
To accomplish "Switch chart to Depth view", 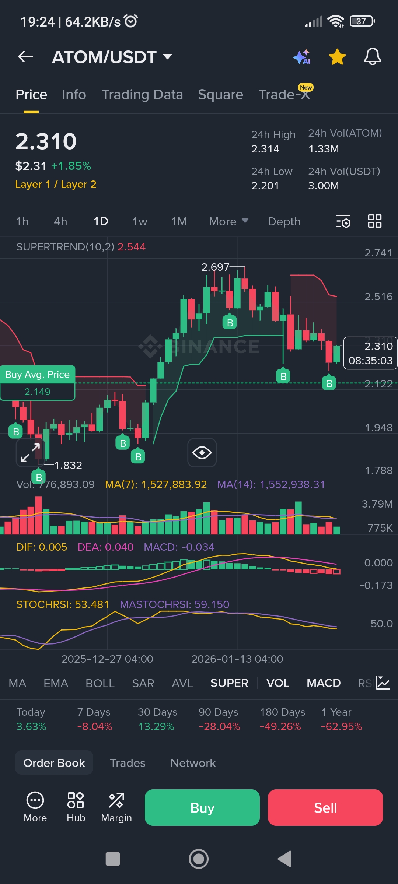I will [x=284, y=221].
